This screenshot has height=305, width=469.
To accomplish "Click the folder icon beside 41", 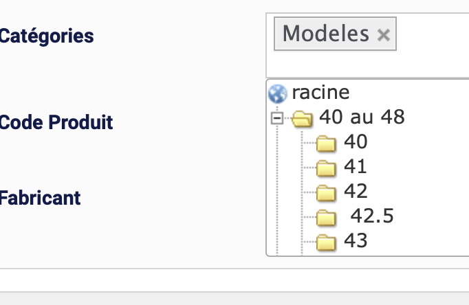I will pos(325,168).
